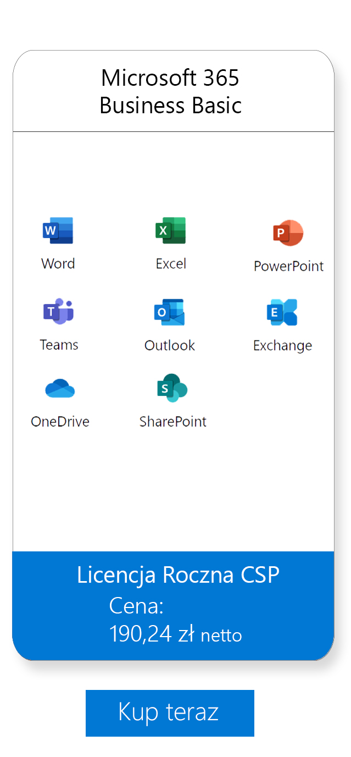Viewport: 351px width, 757px height.
Task: Click the Licencja Roczna CSP heading
Action: click(x=178, y=575)
